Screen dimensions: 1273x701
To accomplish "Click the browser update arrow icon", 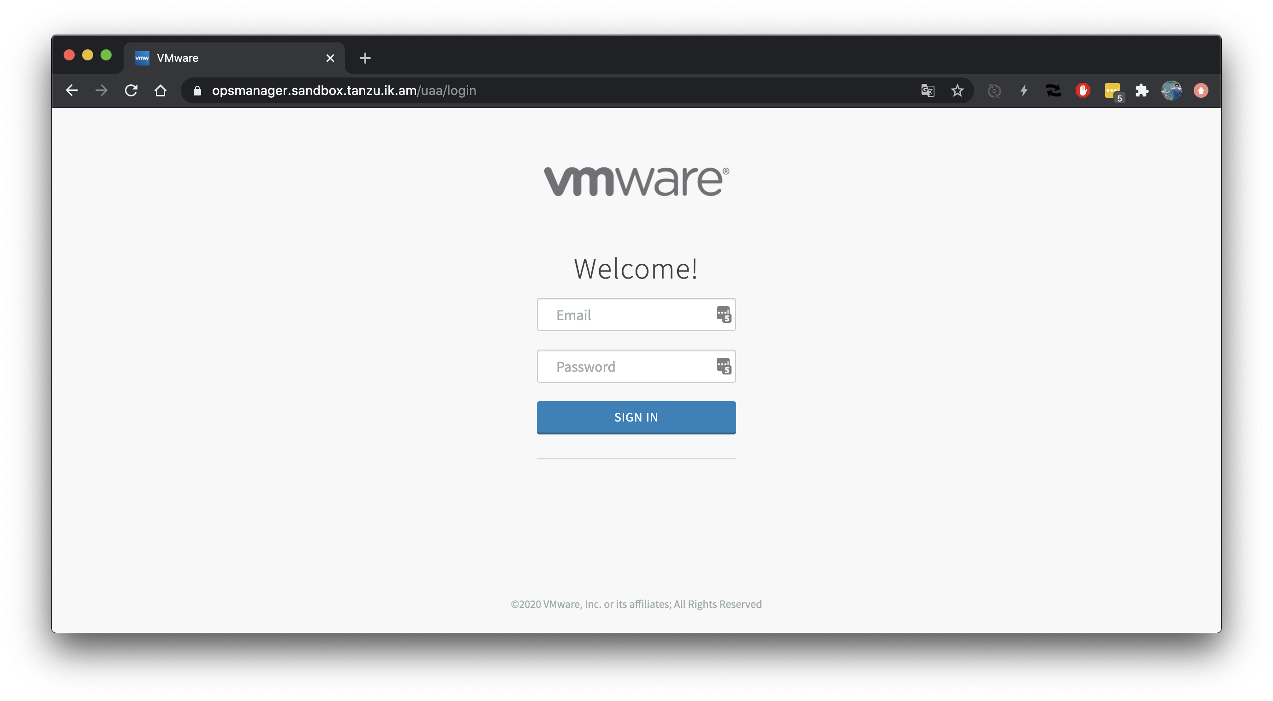I will [x=1201, y=90].
